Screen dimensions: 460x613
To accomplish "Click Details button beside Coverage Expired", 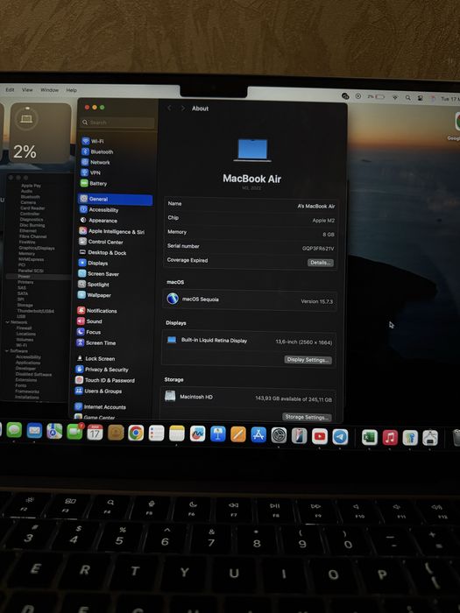I will point(321,263).
